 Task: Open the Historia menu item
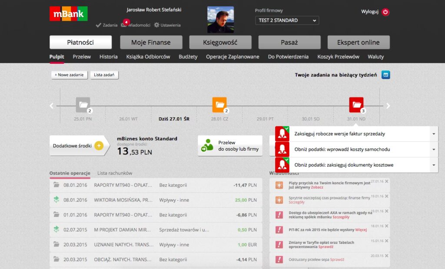[108, 57]
